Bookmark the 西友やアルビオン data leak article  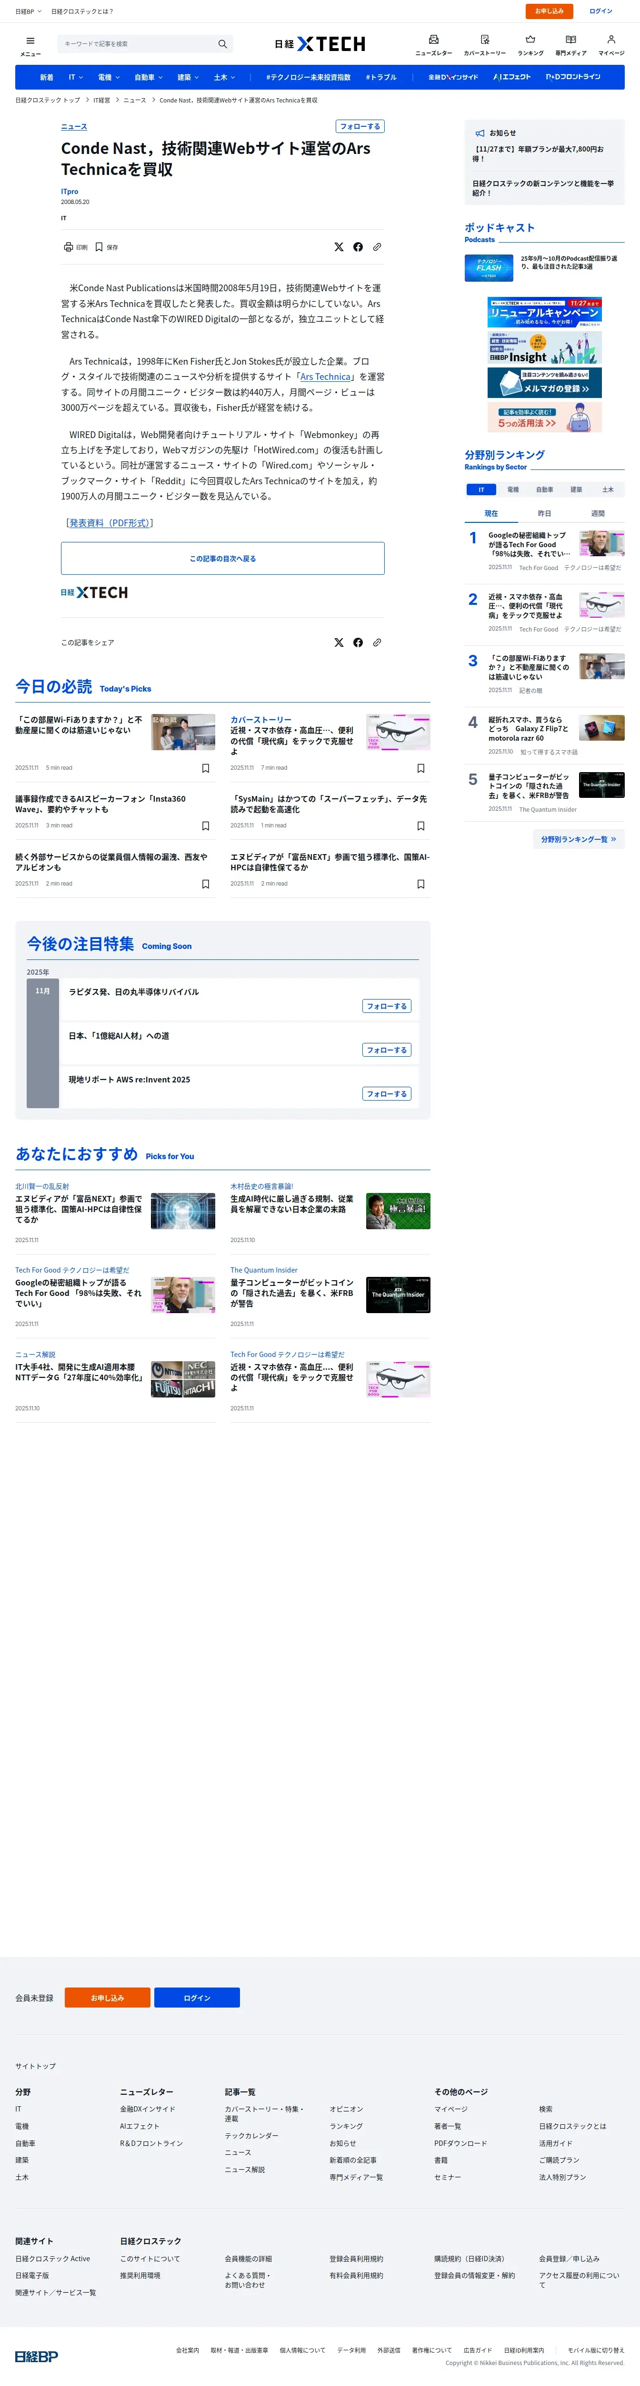point(205,884)
